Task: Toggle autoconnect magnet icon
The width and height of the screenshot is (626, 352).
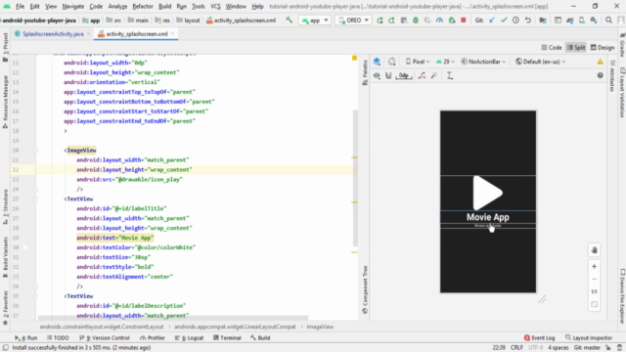Action: (x=388, y=75)
